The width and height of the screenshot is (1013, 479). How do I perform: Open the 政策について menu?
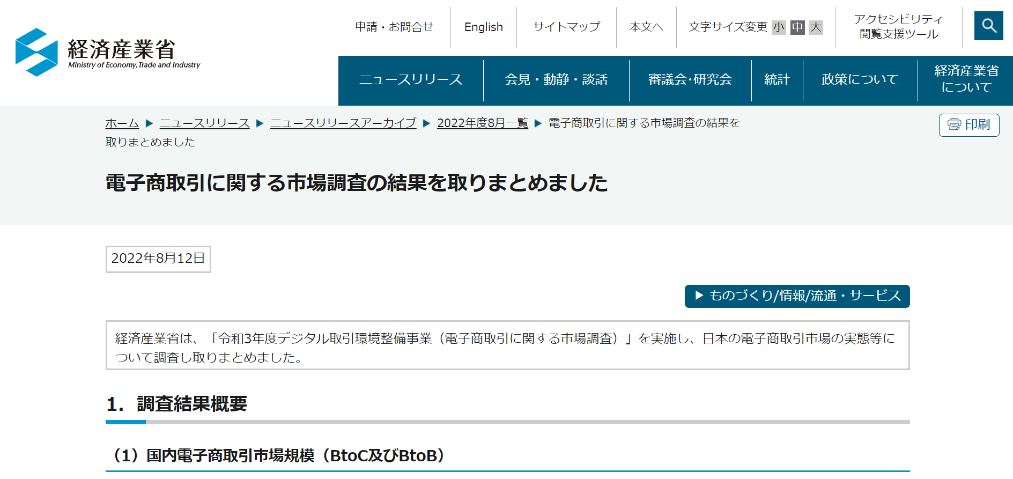point(860,79)
